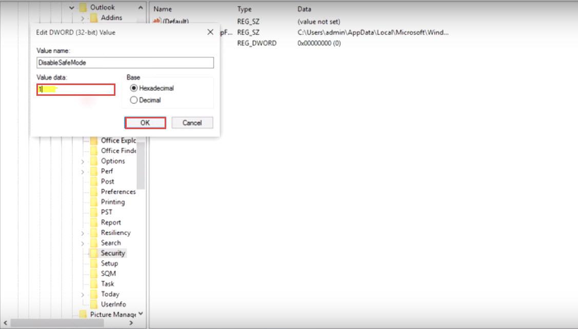The image size is (578, 329).
Task: Click the folder icon of PST key
Action: (94, 212)
